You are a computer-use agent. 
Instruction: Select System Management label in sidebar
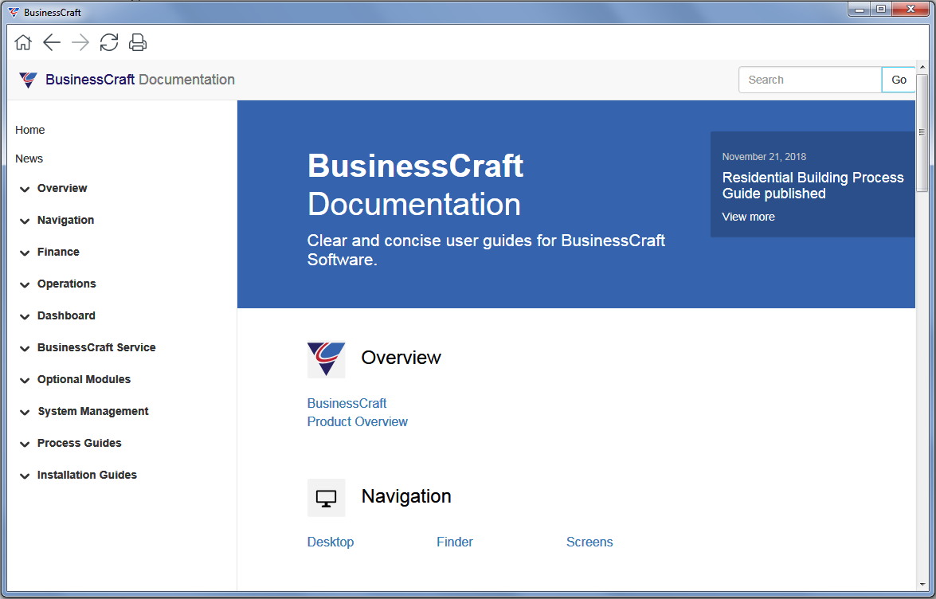click(93, 411)
